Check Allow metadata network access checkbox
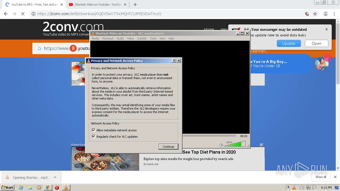The width and height of the screenshot is (340, 191). click(x=93, y=130)
